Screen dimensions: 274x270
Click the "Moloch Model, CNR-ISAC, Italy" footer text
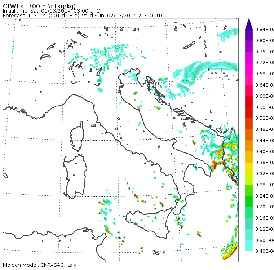(40, 265)
